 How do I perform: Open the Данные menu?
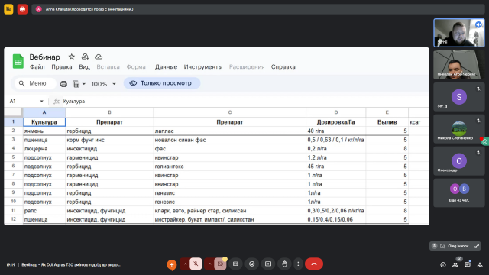coord(166,66)
